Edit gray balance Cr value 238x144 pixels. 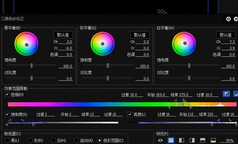142,48
